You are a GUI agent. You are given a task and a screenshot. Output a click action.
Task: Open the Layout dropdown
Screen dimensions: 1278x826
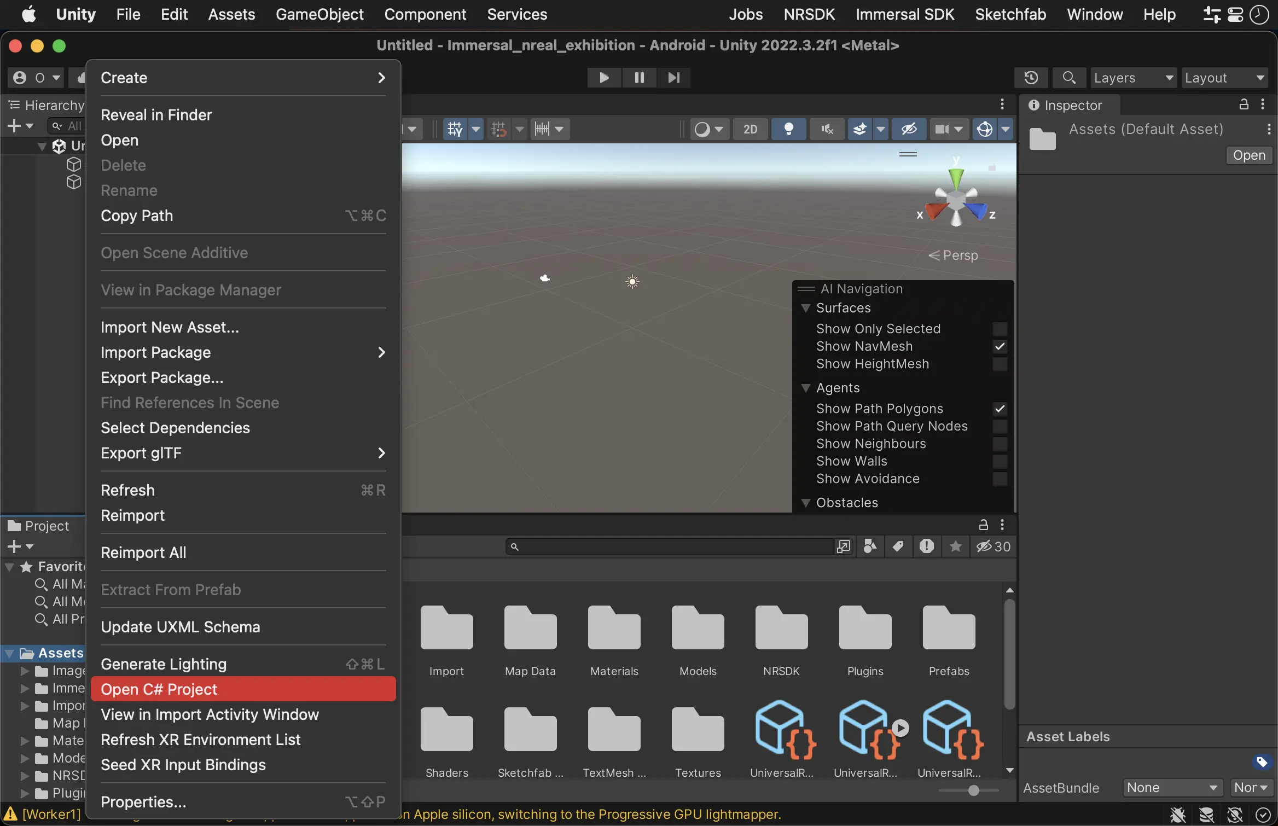coord(1225,78)
